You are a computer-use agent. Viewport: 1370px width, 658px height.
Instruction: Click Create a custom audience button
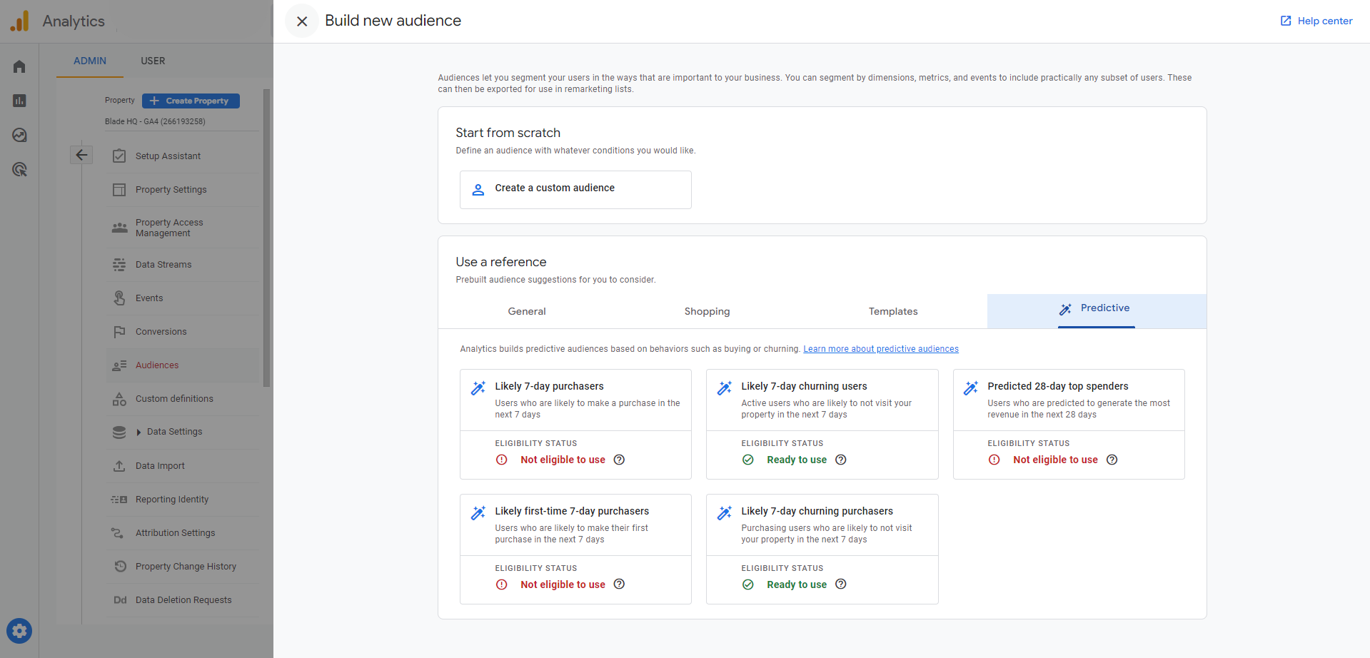click(575, 189)
